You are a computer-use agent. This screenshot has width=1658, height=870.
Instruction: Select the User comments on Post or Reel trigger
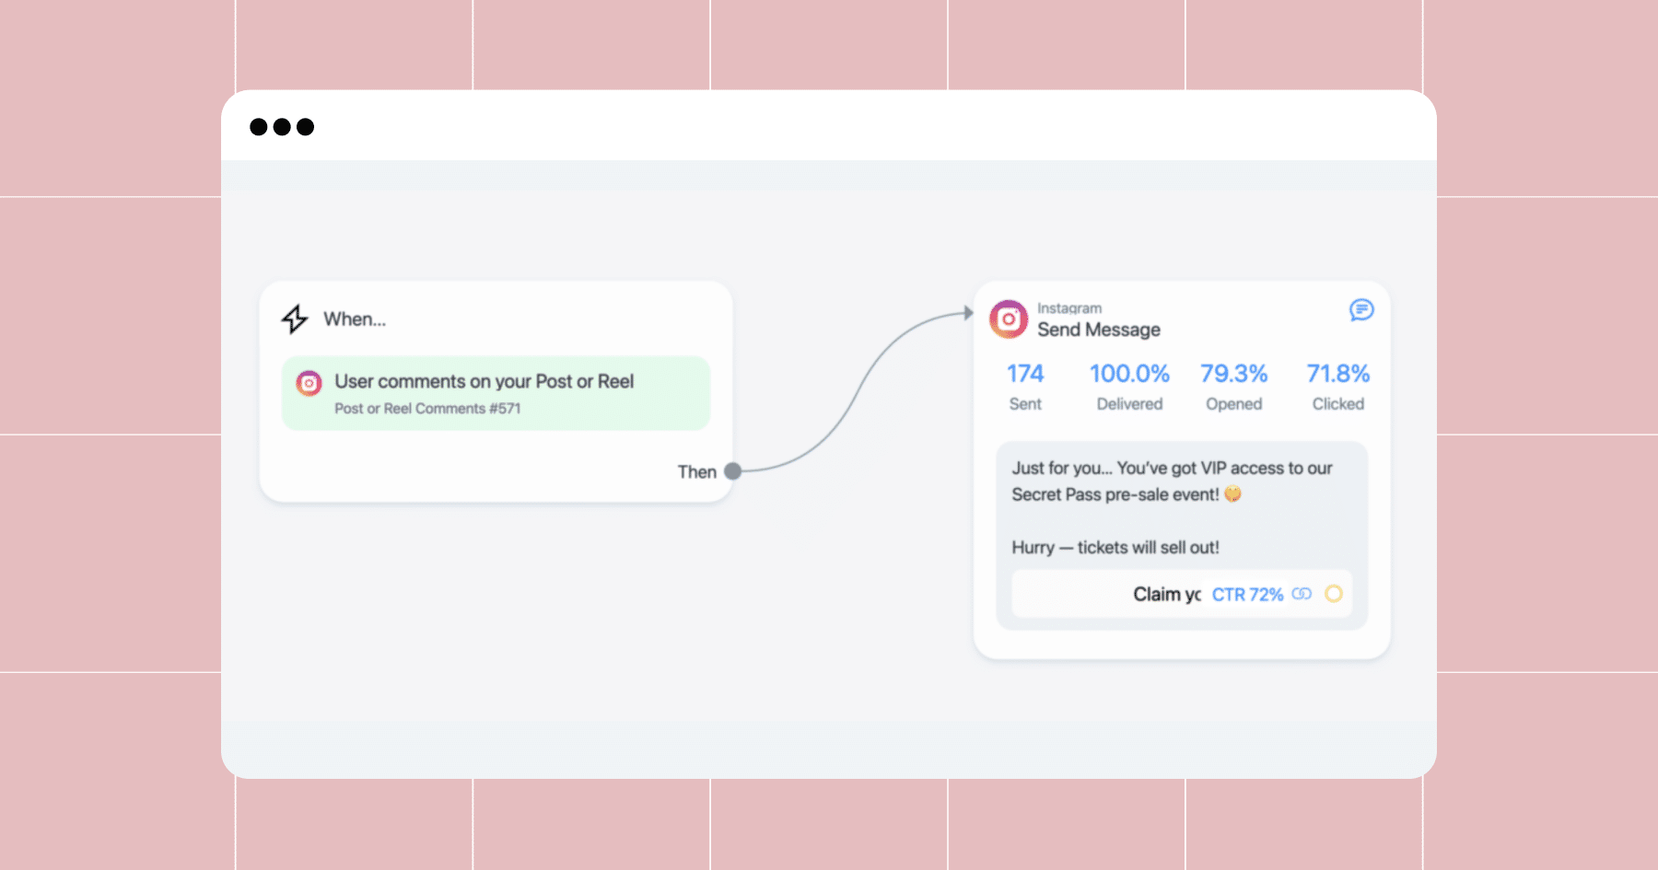pyautogui.click(x=496, y=393)
